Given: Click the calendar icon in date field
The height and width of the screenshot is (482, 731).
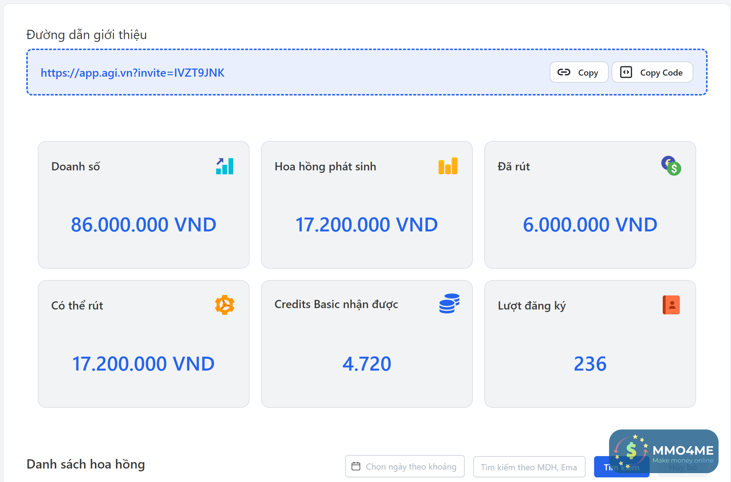Looking at the screenshot, I should point(356,466).
